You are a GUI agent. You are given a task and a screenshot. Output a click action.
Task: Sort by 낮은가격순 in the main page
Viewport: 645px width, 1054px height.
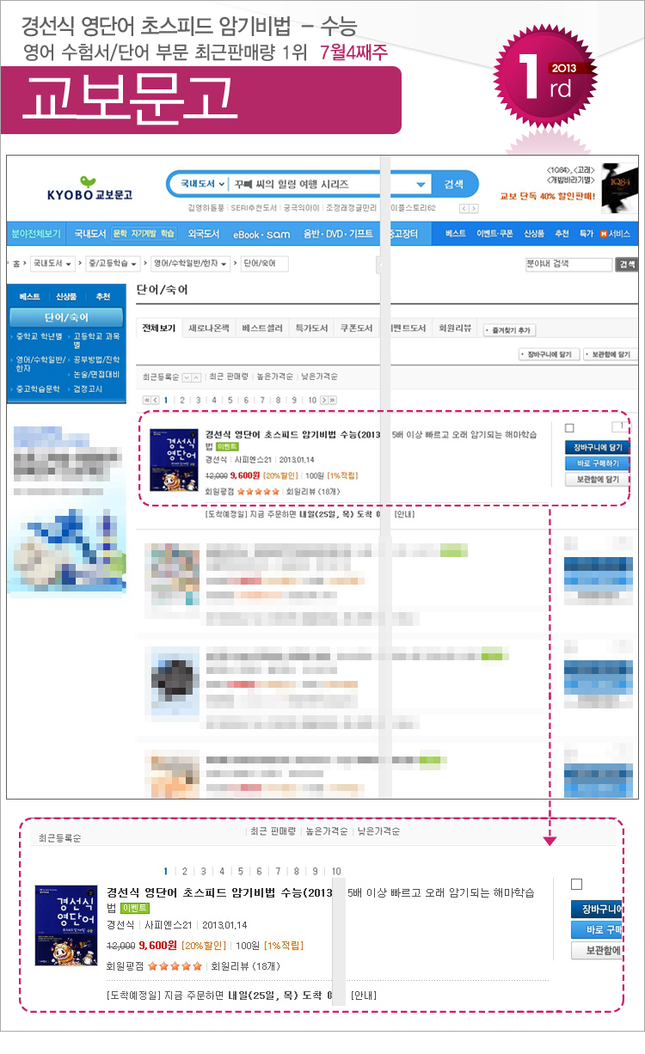click(x=318, y=377)
